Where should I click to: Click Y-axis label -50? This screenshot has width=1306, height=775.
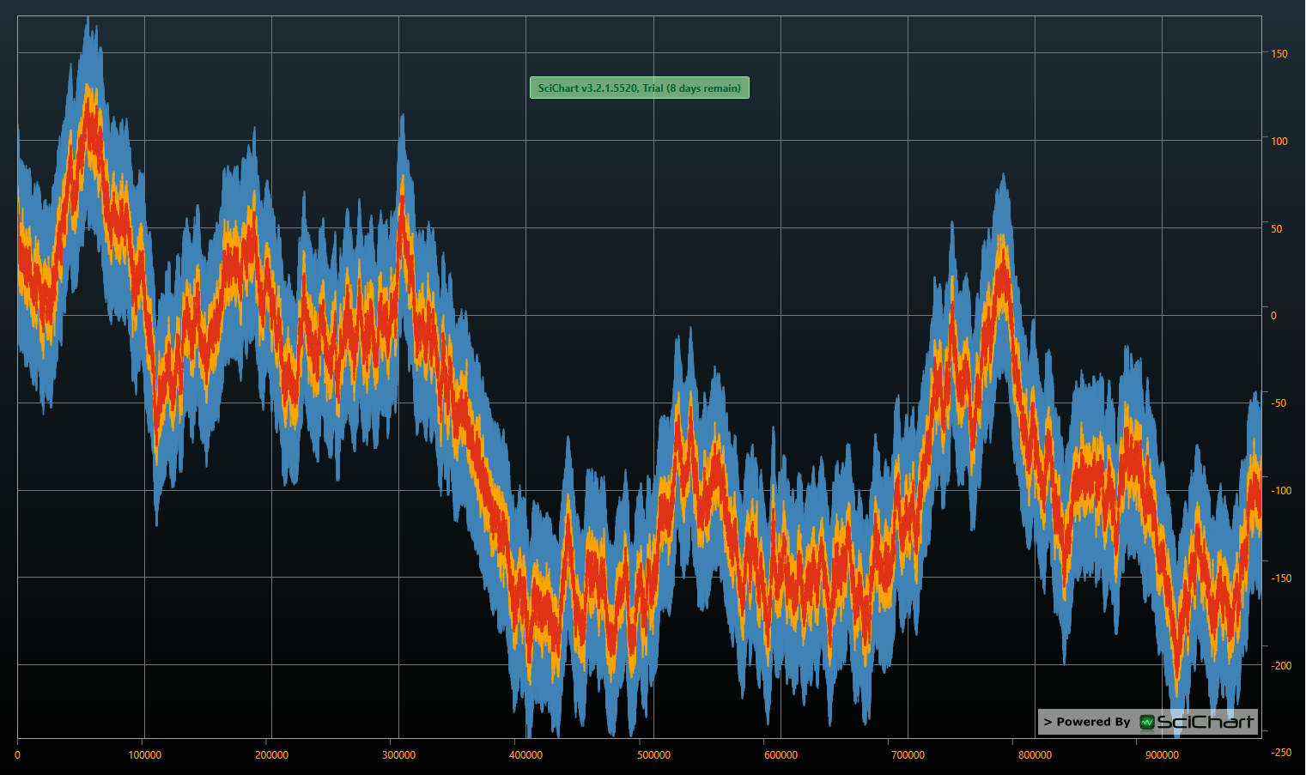click(1279, 403)
